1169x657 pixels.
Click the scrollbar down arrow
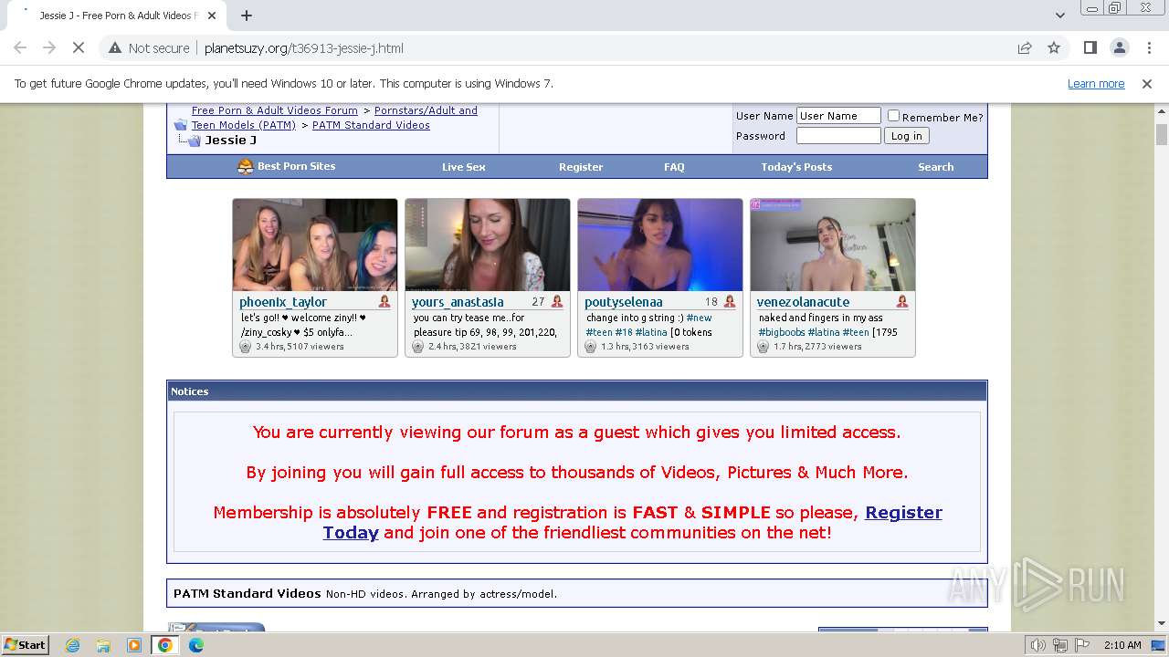pyautogui.click(x=1162, y=623)
